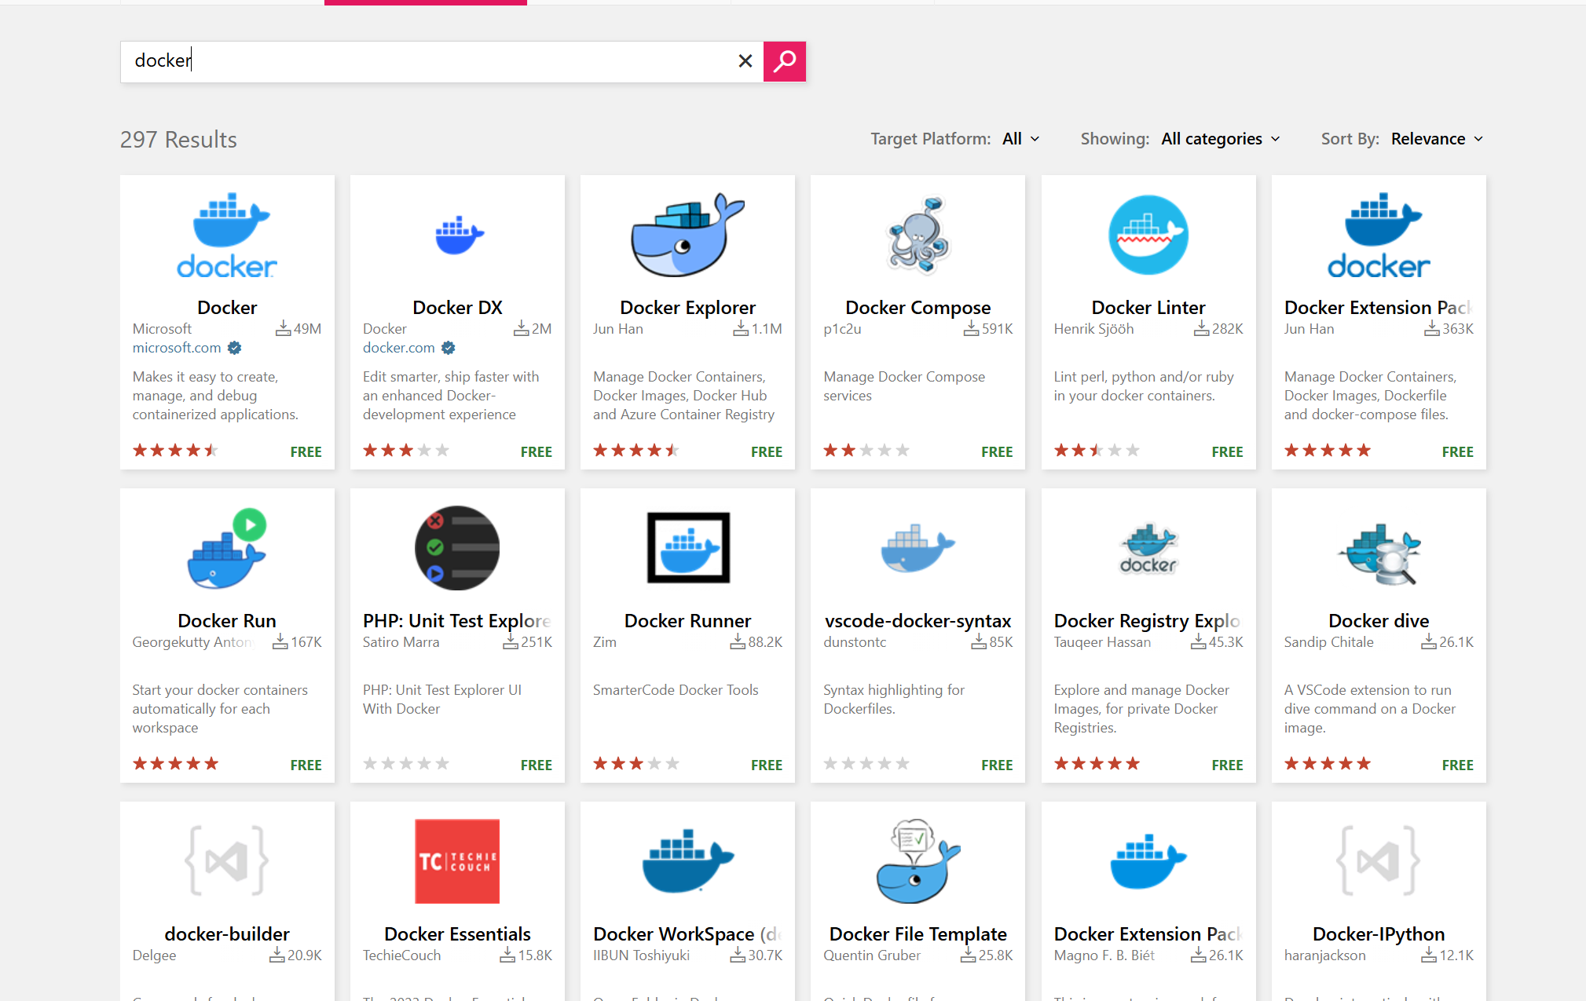Click the Docker WorkSpace whale icon

click(688, 861)
